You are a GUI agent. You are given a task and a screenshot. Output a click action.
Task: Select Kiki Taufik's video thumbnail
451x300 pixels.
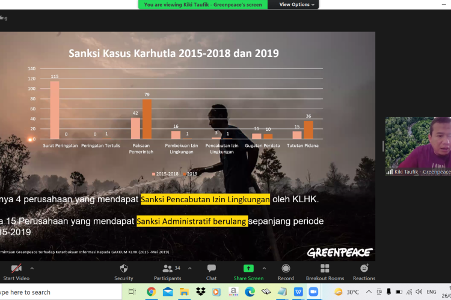click(x=419, y=146)
